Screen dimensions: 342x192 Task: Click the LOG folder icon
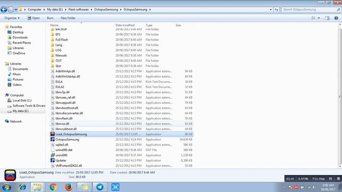coord(52,50)
